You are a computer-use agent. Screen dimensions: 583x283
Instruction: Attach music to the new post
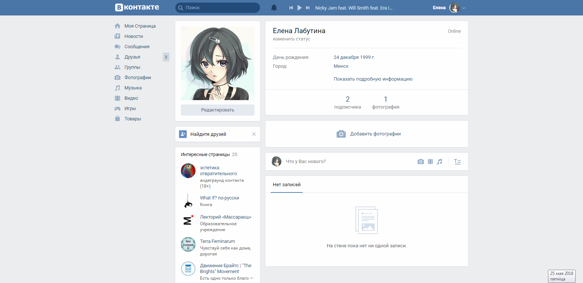[x=439, y=162]
